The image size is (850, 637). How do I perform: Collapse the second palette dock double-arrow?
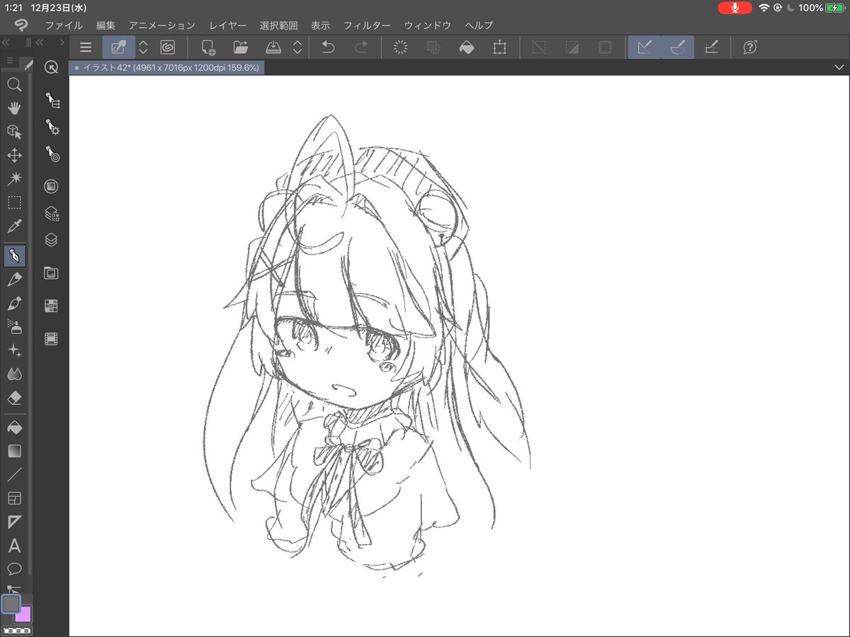40,42
